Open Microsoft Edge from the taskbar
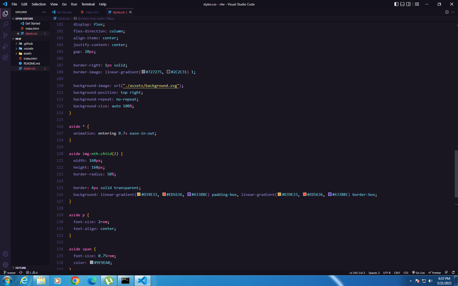Image resolution: width=458 pixels, height=286 pixels. [x=92, y=281]
